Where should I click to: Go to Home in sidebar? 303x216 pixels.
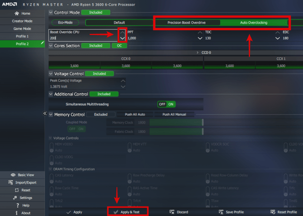coord(22,14)
